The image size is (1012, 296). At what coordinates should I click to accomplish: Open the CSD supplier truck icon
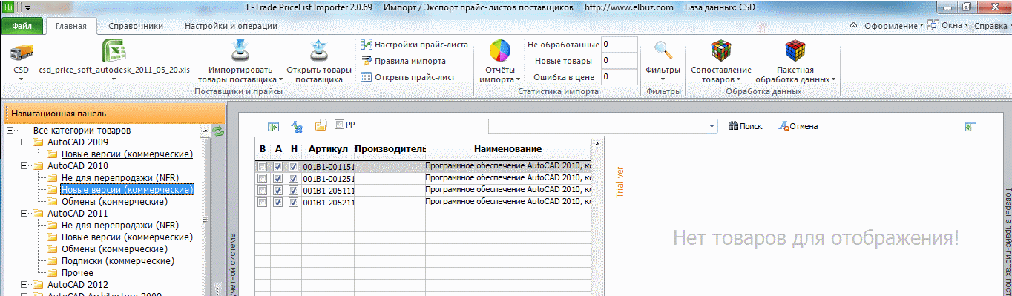click(x=21, y=52)
